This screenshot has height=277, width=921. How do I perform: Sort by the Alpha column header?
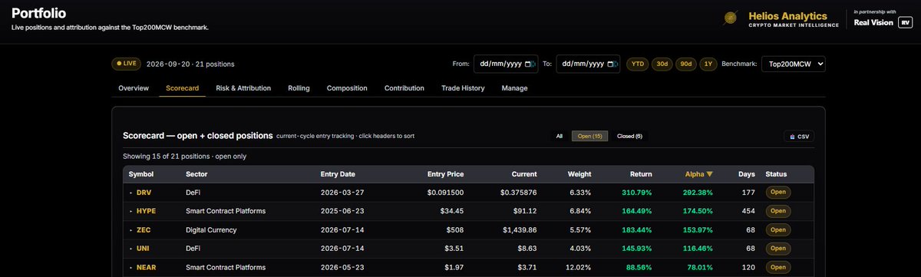tap(698, 174)
